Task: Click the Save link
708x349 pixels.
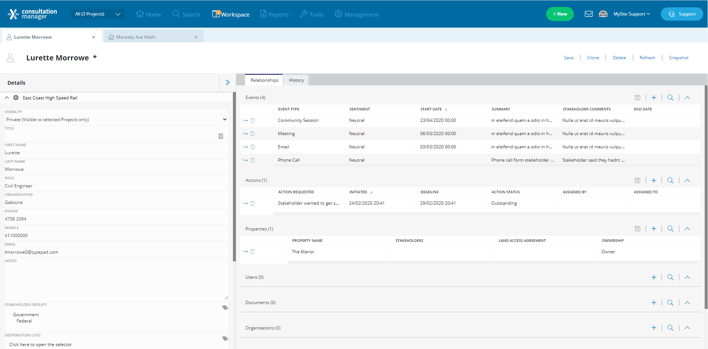Action: click(569, 58)
